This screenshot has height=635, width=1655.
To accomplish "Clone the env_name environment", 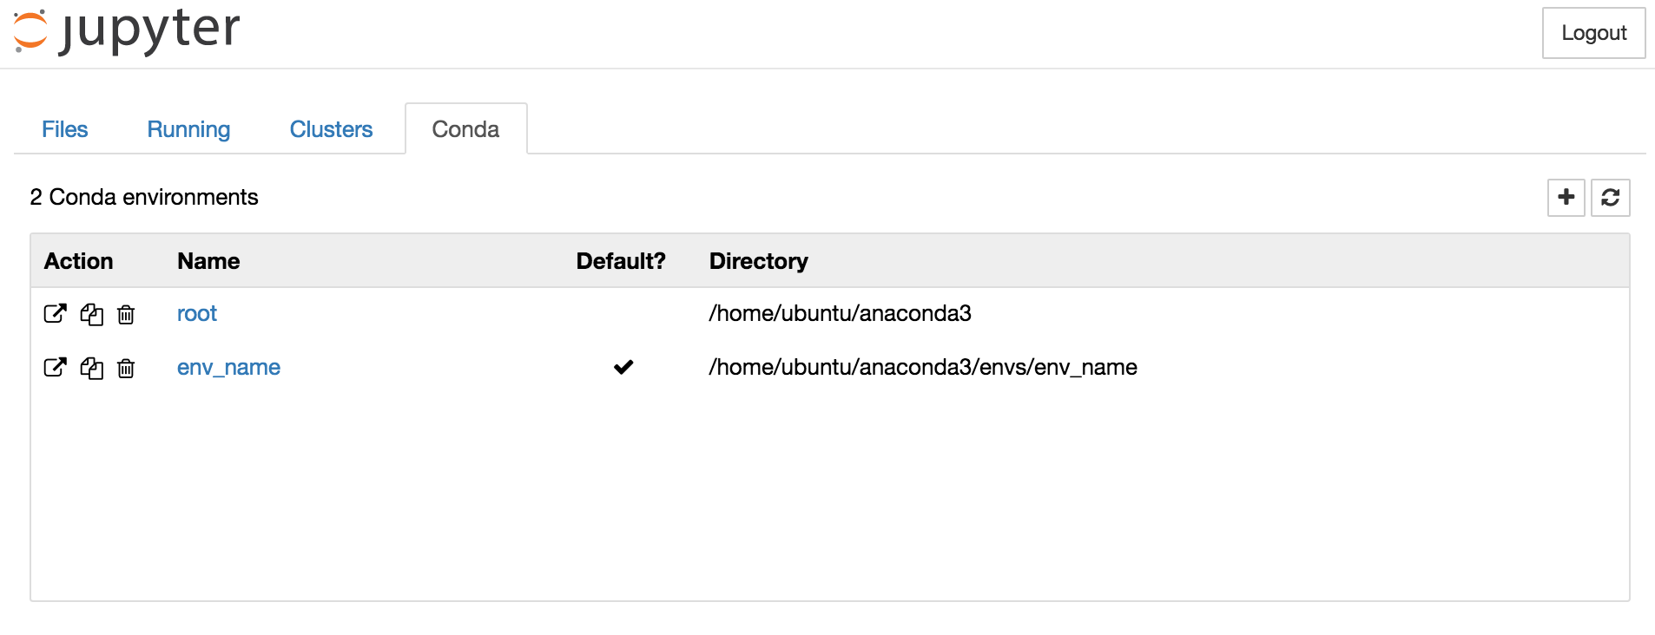I will 91,368.
